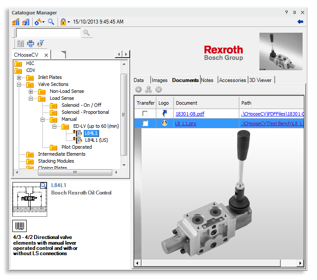Check Transfer box for L8_L1.prx row
Image resolution: width=317 pixels, height=280 pixels.
click(145, 123)
